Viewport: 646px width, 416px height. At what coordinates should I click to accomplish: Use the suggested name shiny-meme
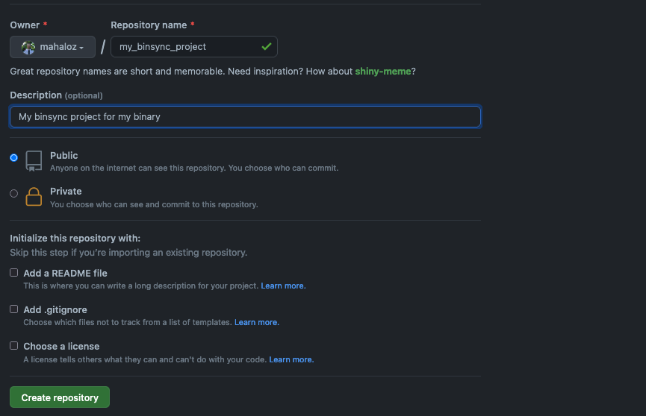(x=382, y=72)
